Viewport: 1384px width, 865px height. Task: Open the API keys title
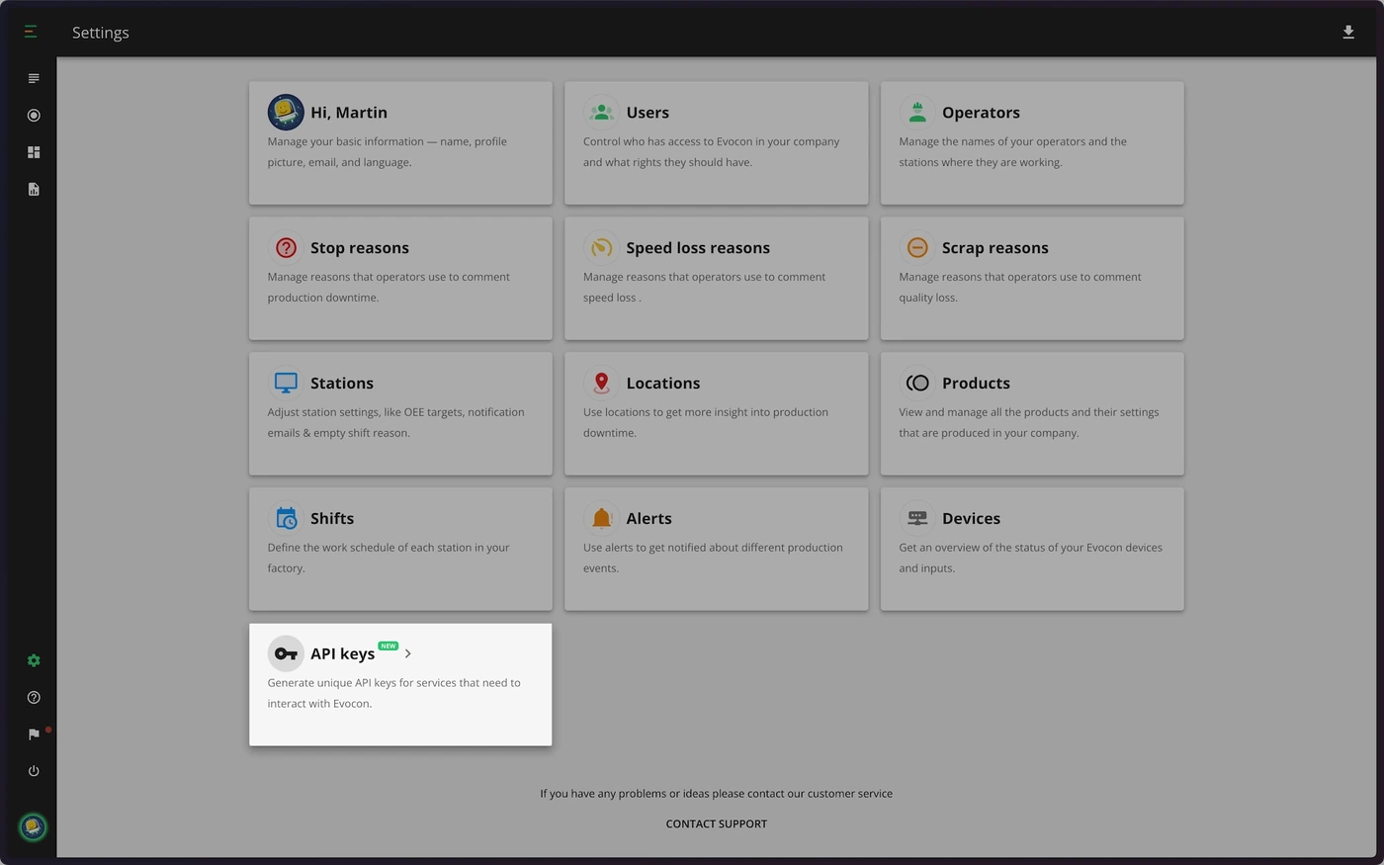(343, 654)
